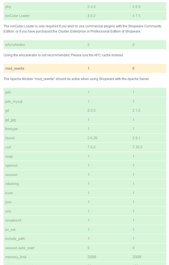Select the curl version 7.35.0 value
The image size is (169, 265).
tap(137, 147)
